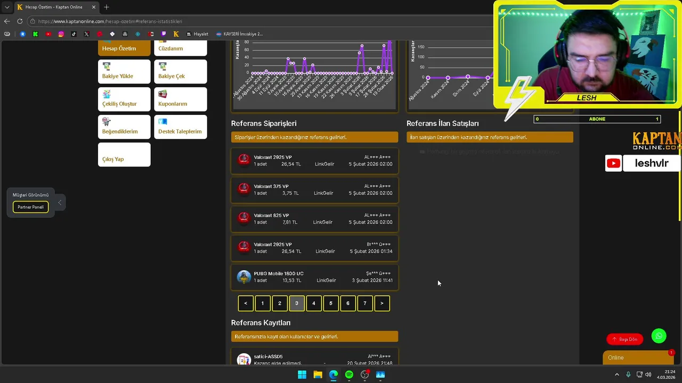Open the Hesap Özetim sidebar card
This screenshot has height=383, width=682.
pos(124,48)
